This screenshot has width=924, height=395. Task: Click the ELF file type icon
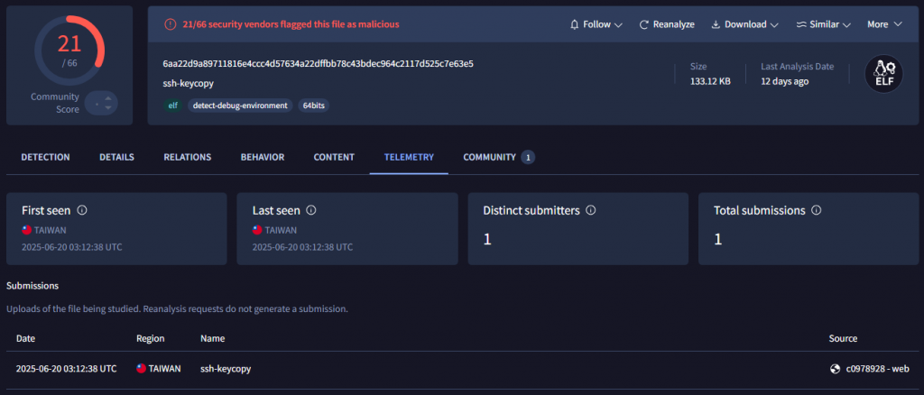click(884, 74)
